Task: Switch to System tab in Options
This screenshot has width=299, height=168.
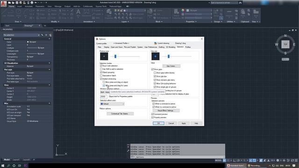Action: 140,47
